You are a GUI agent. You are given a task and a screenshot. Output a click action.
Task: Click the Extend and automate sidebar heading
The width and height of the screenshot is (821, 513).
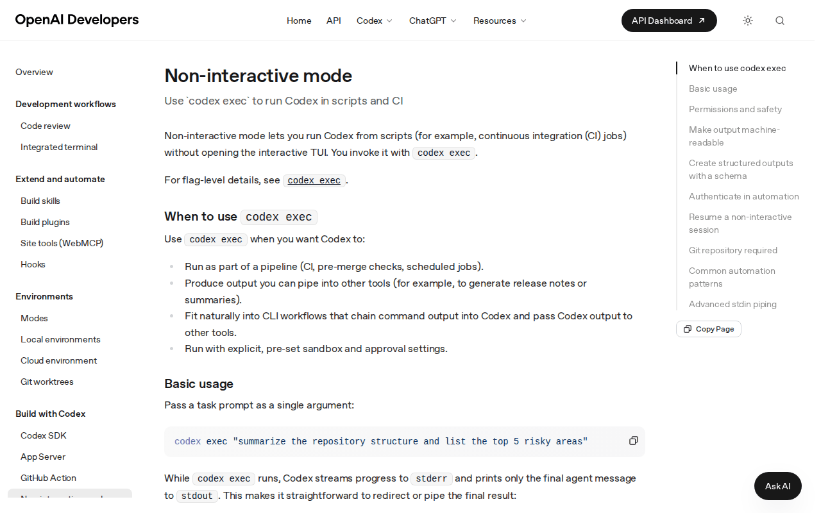coord(60,179)
